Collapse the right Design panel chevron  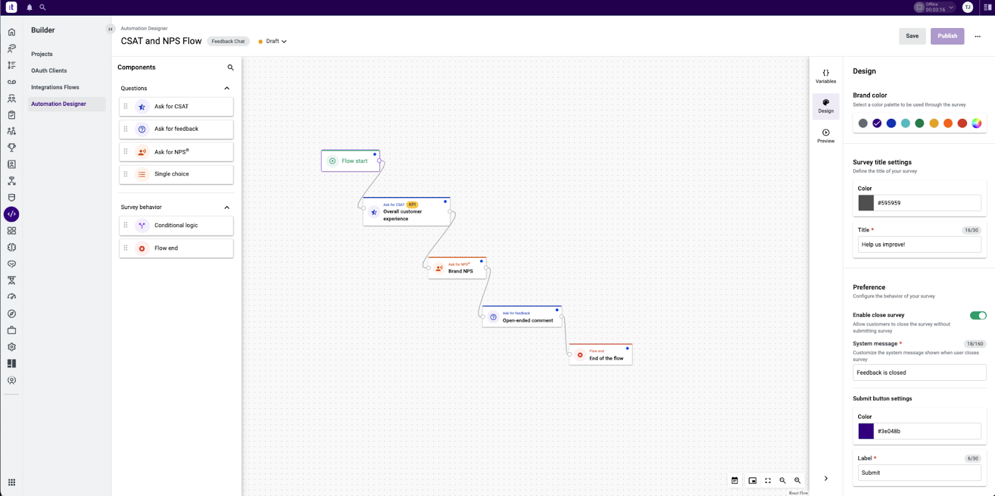click(826, 479)
